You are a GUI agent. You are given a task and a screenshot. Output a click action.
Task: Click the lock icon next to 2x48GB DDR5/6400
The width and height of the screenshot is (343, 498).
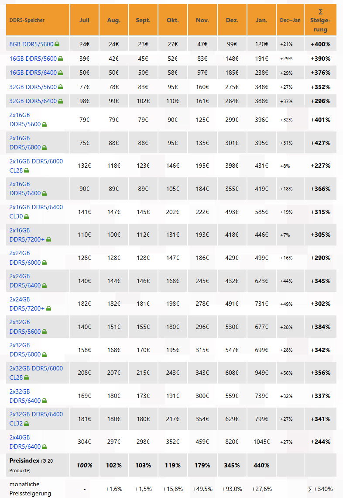[x=45, y=447]
